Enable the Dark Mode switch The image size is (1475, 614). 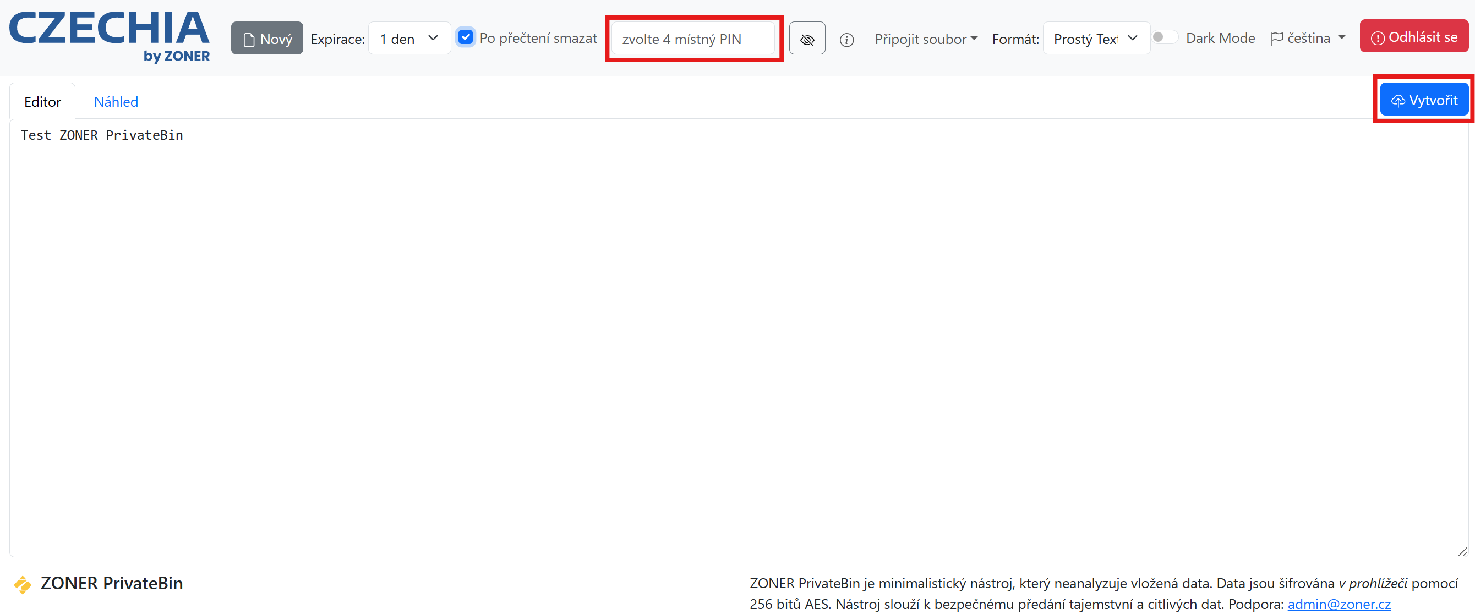[x=1164, y=37]
